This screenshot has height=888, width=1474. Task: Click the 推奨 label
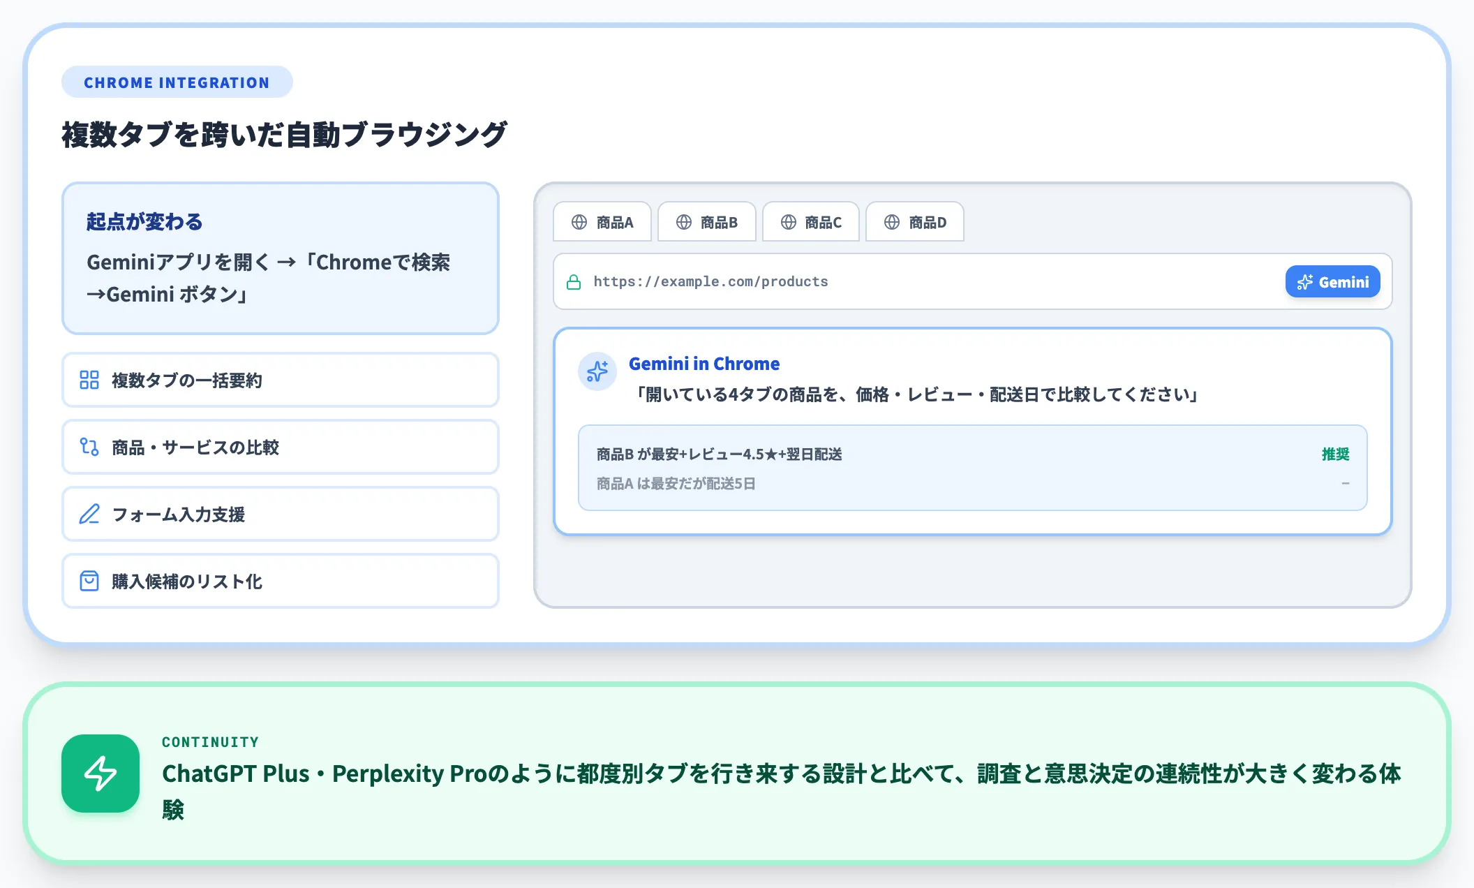click(x=1336, y=454)
